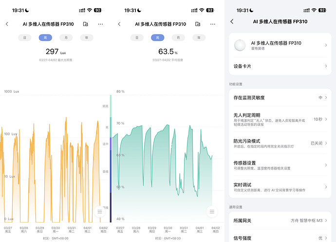
Task: Open three-dot menu on the humidity screen
Action: [x=213, y=24]
